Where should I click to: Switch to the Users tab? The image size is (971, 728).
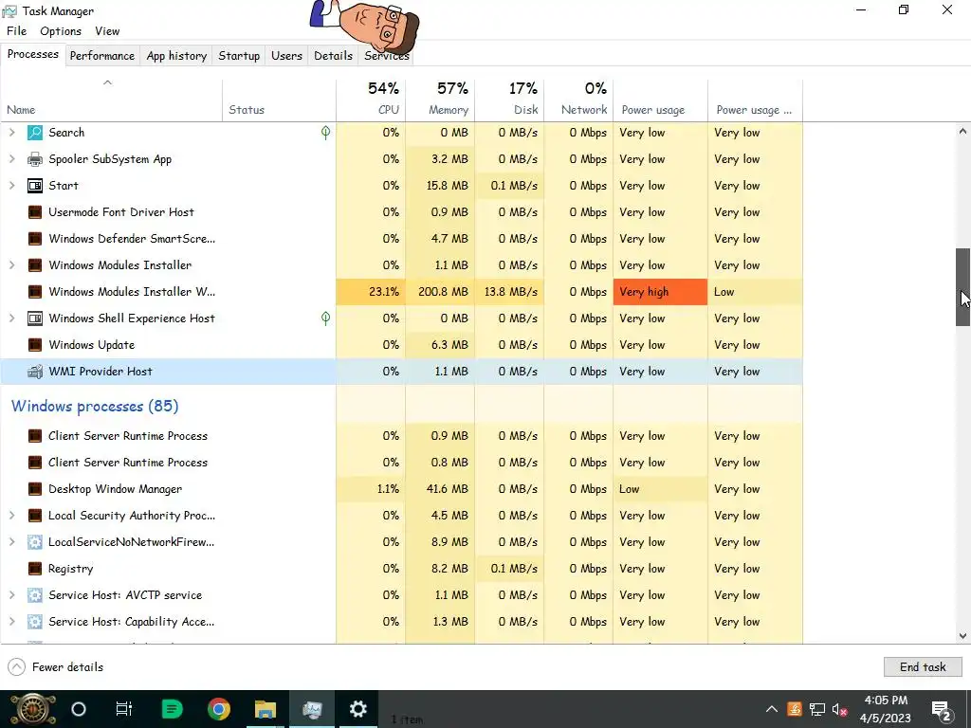(x=286, y=56)
